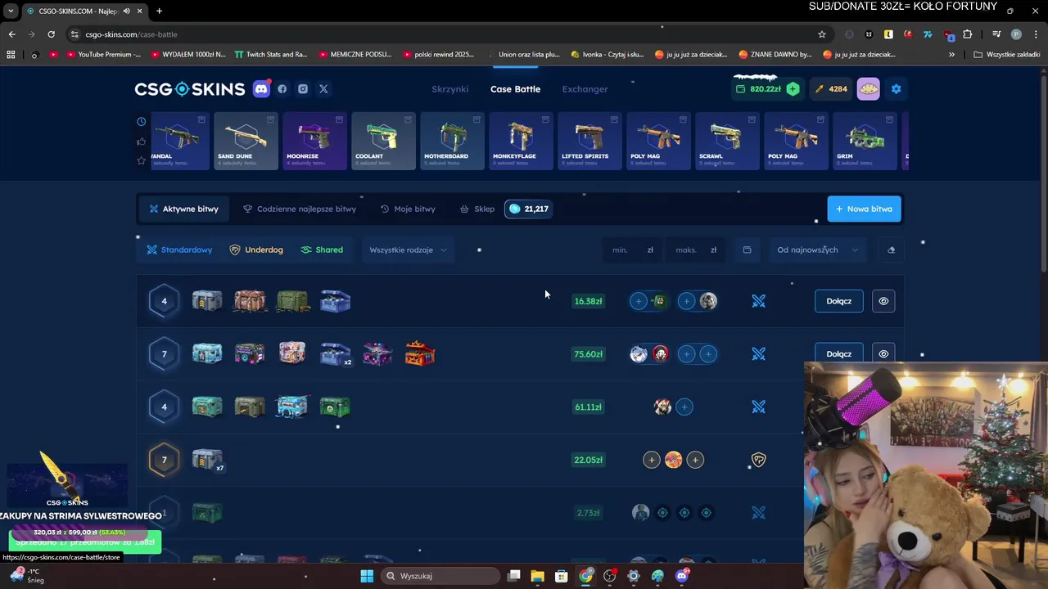Click the MOONRISE drop thumbnail
Viewport: 1048px width, 589px height.
pyautogui.click(x=315, y=141)
